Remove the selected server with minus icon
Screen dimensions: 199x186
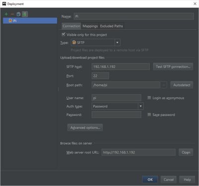12,14
